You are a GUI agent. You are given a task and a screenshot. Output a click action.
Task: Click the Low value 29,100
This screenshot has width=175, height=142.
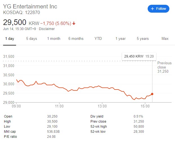pos(52,127)
